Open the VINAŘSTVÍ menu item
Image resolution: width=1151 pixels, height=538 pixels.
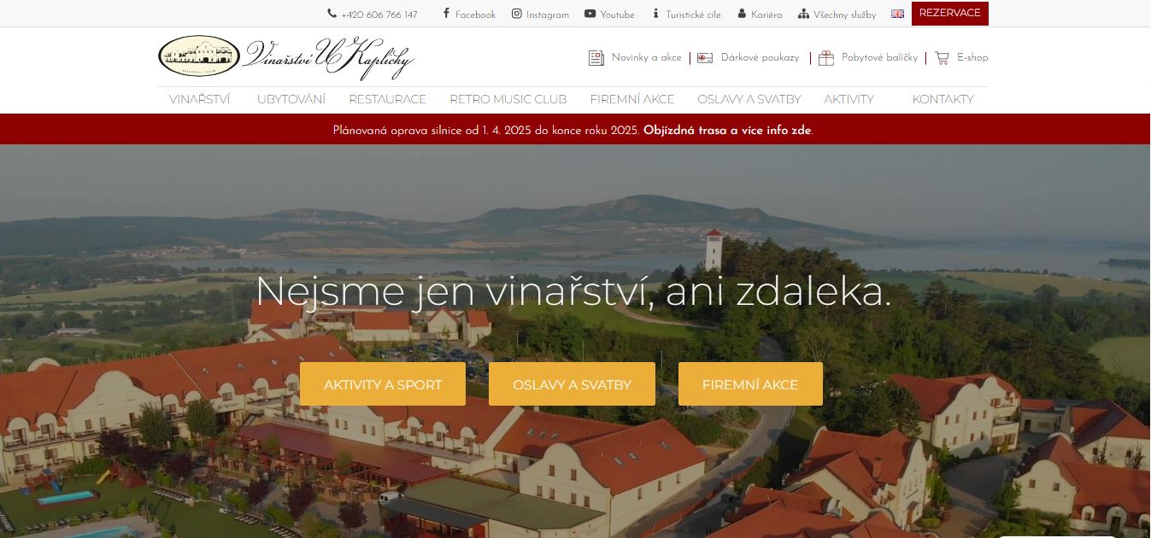click(200, 99)
